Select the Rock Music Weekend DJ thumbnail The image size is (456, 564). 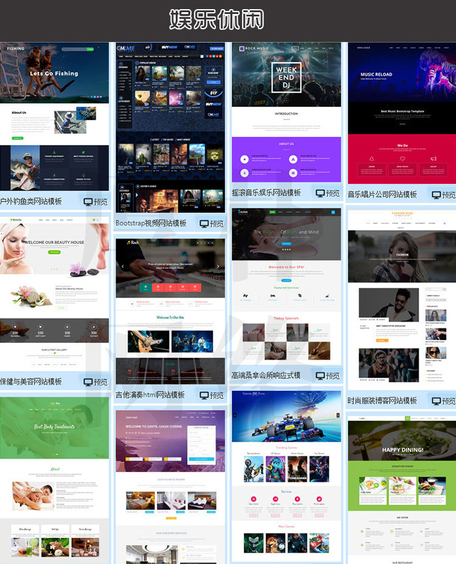click(x=286, y=112)
